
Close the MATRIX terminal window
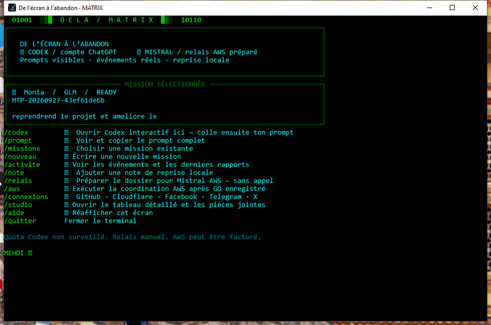tap(475, 8)
